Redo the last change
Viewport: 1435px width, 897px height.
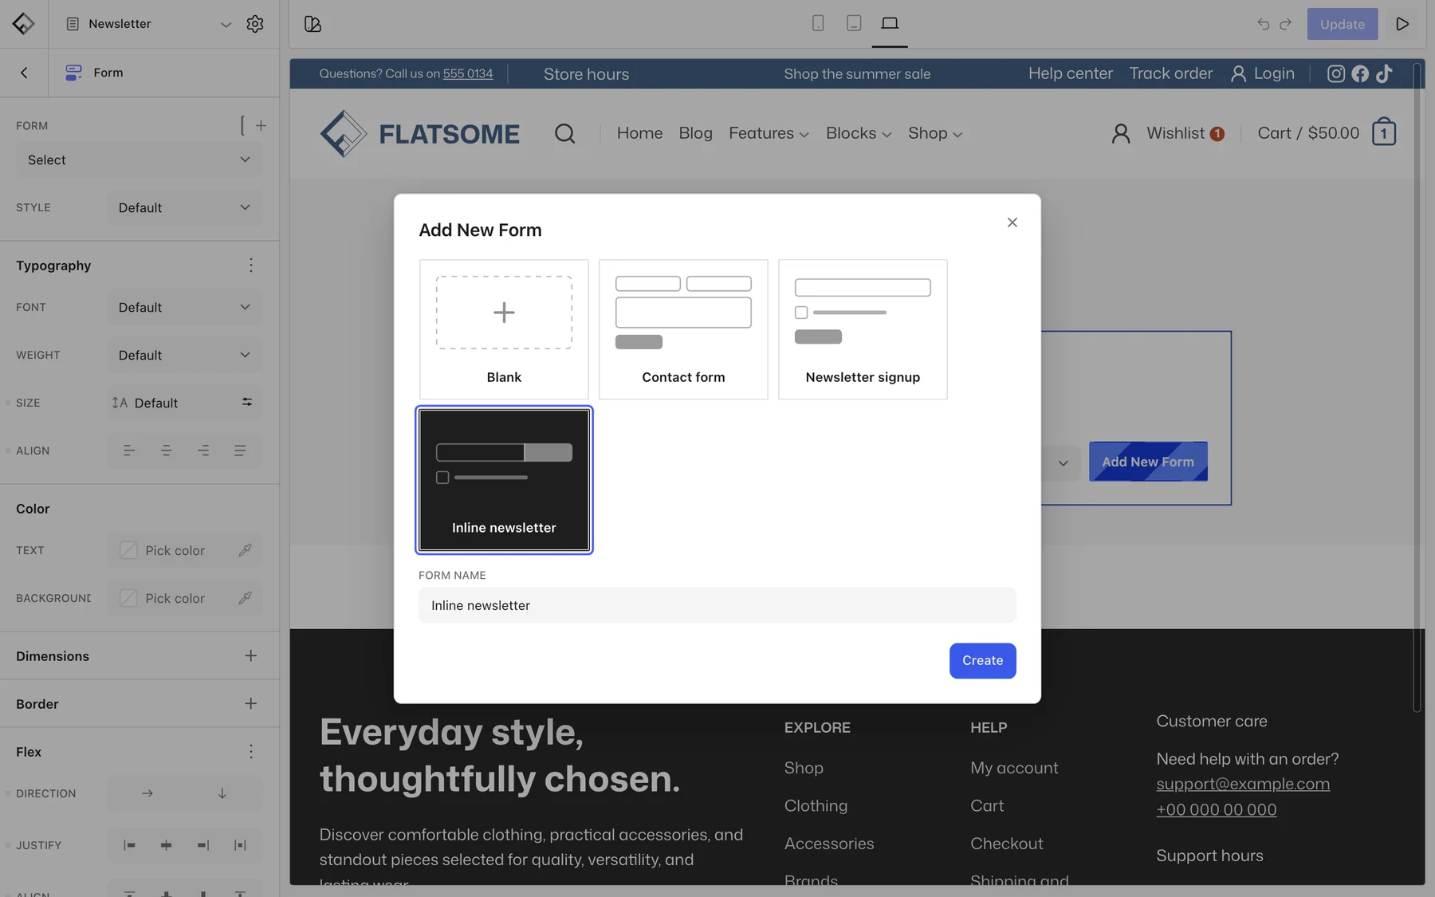tap(1286, 24)
